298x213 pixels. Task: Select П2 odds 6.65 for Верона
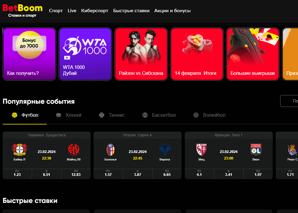click(167, 174)
